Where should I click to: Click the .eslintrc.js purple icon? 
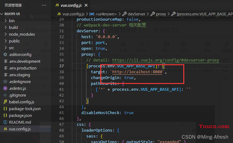tap(5, 88)
